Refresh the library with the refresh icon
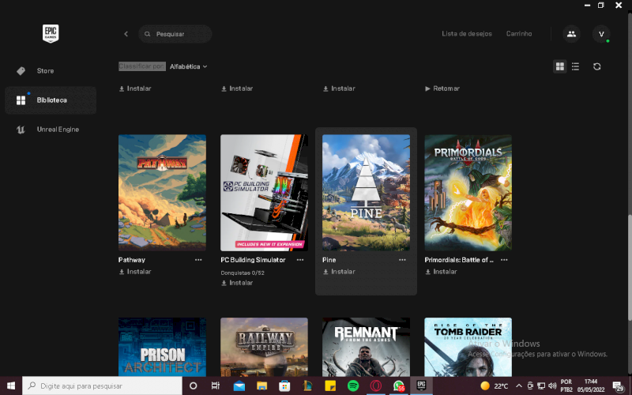 tap(597, 66)
